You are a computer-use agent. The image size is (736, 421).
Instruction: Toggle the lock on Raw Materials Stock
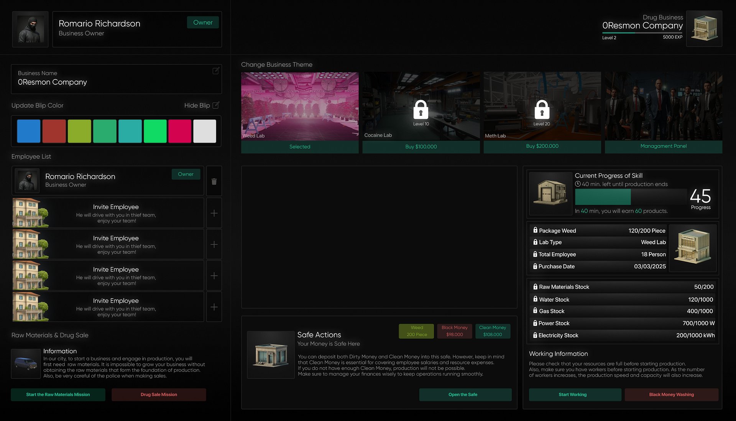(x=535, y=286)
